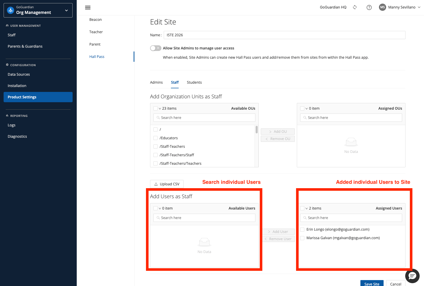Screen dimensions: 424x286
Task: Open Parent product settings
Action: pos(95,44)
